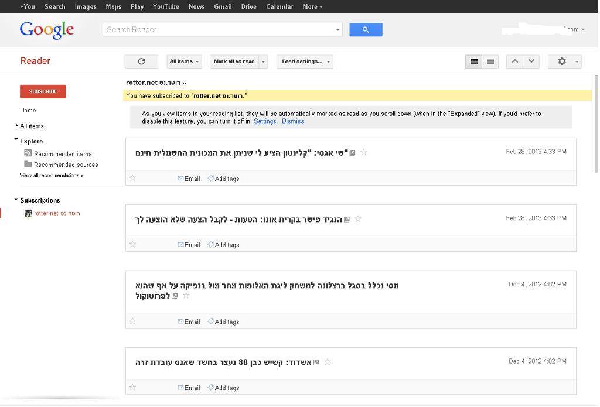Open the Feed settings dropdown
Image resolution: width=600 pixels, height=407 pixels.
[305, 61]
